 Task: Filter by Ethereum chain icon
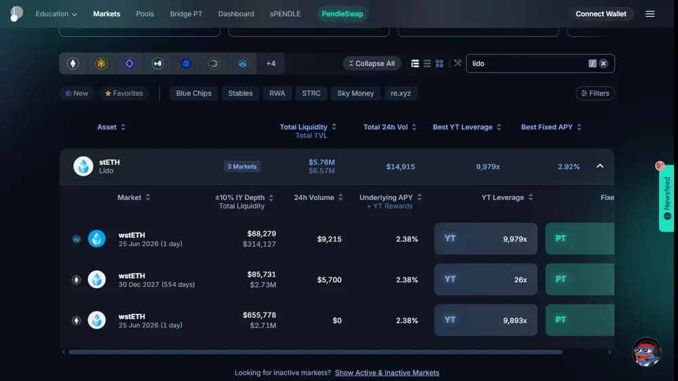pos(73,64)
